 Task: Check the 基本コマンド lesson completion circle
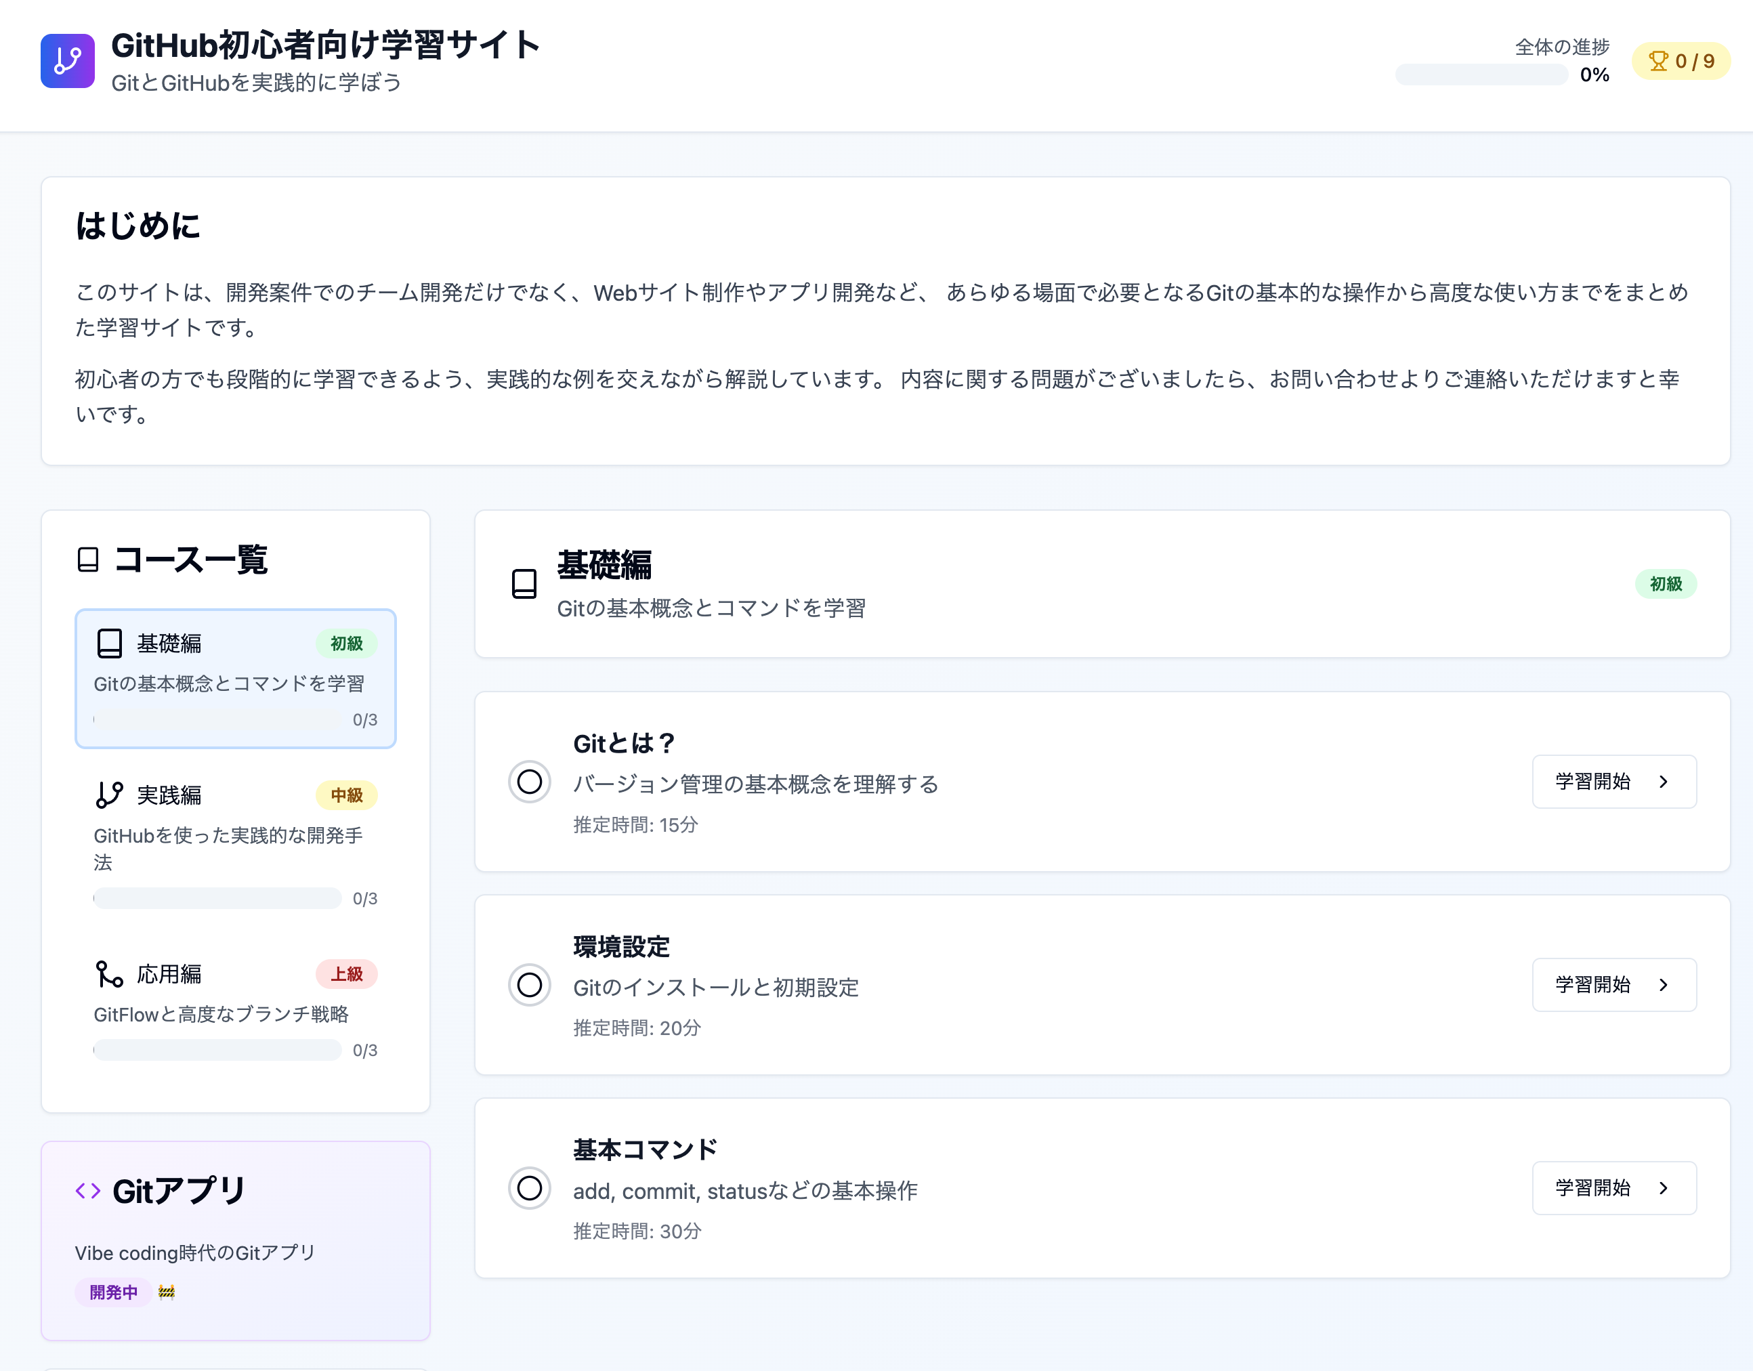(529, 1188)
